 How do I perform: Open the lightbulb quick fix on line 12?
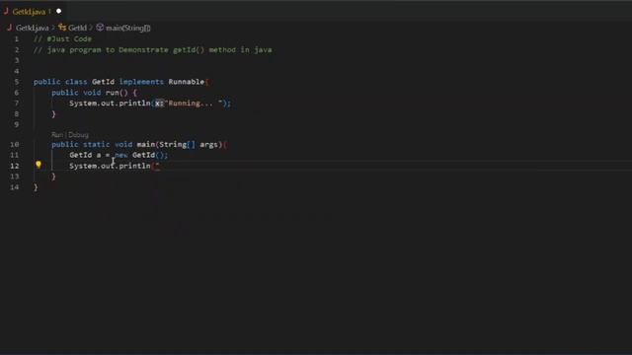39,165
